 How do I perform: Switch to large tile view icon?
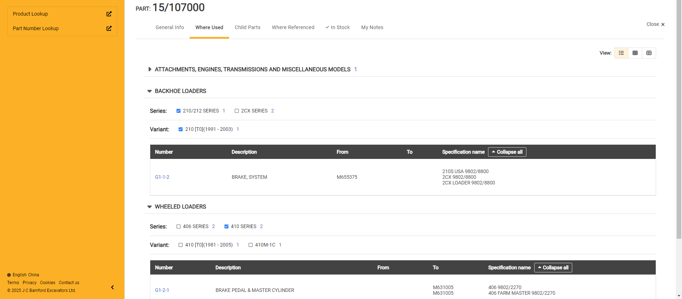649,53
